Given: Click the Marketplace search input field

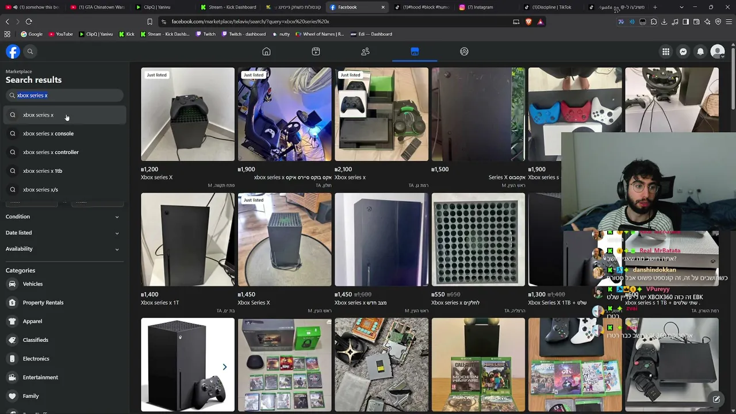Looking at the screenshot, I should [x=64, y=95].
